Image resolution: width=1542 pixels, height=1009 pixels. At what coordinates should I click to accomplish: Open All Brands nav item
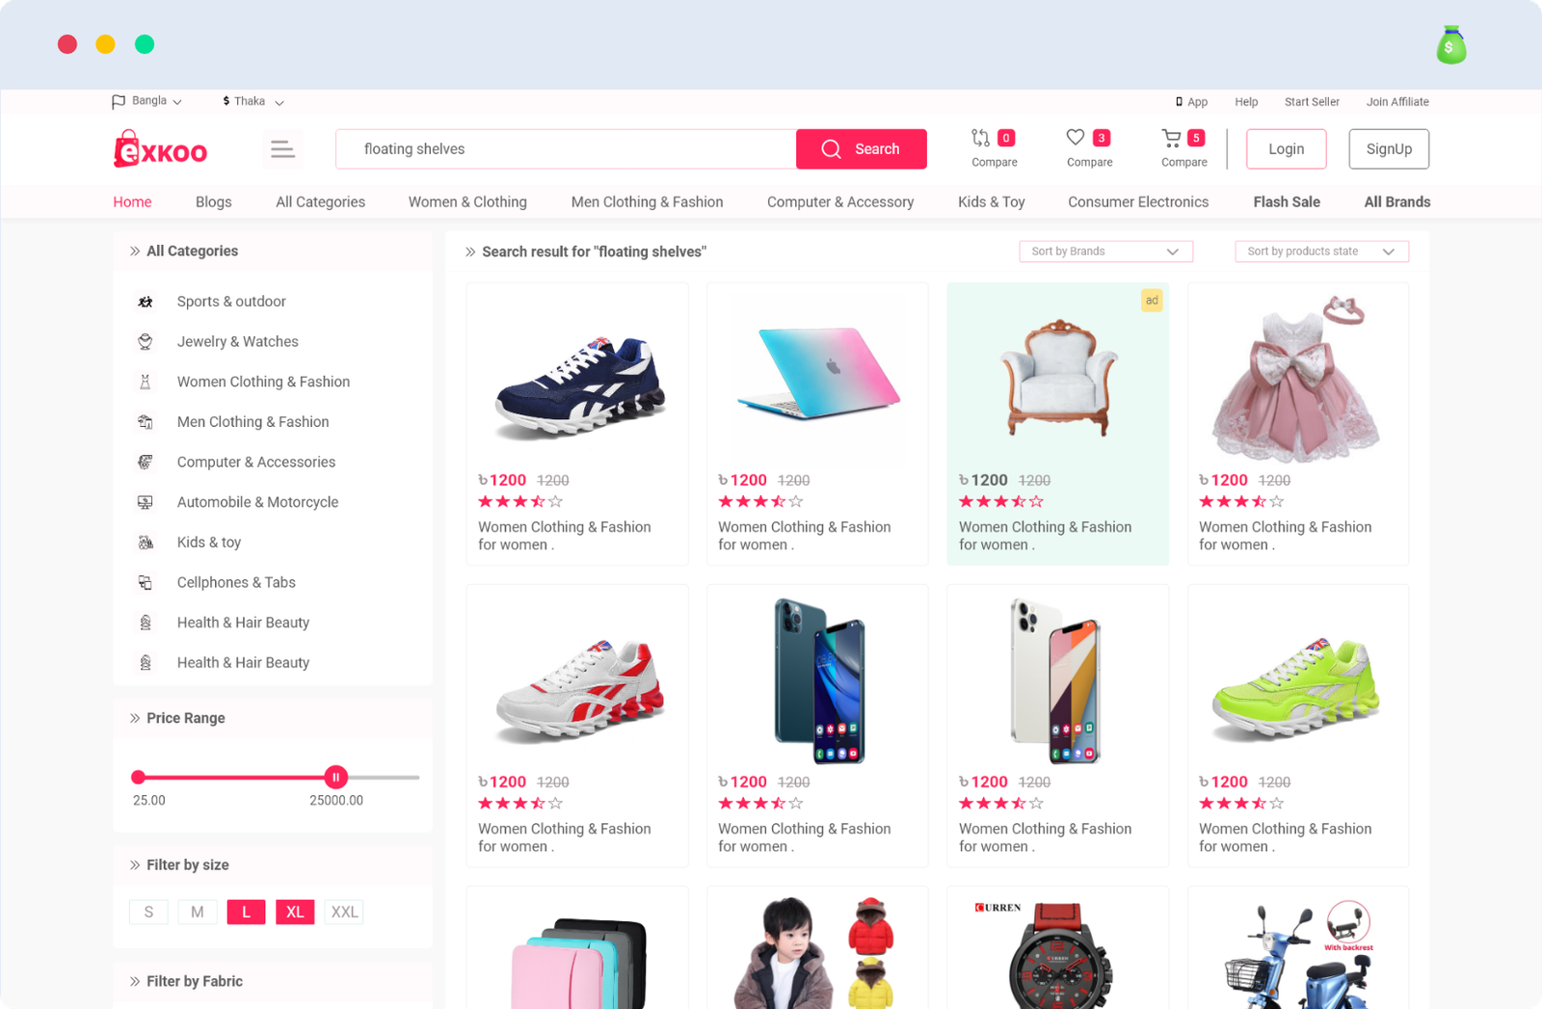pyautogui.click(x=1397, y=201)
